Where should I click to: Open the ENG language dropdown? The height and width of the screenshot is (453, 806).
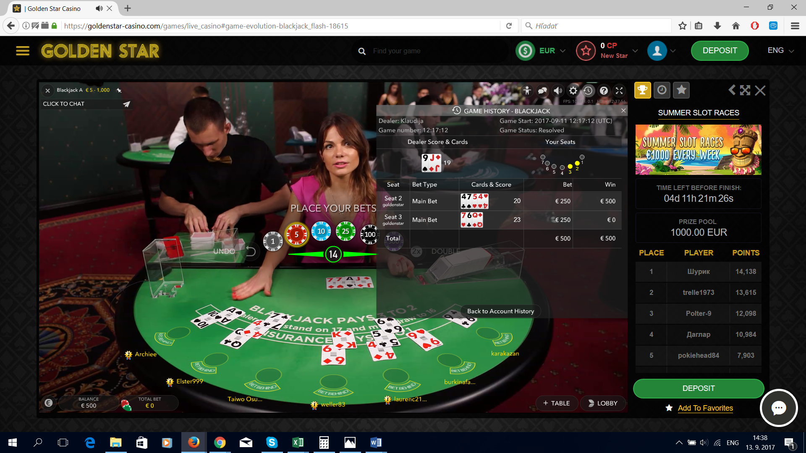point(781,51)
